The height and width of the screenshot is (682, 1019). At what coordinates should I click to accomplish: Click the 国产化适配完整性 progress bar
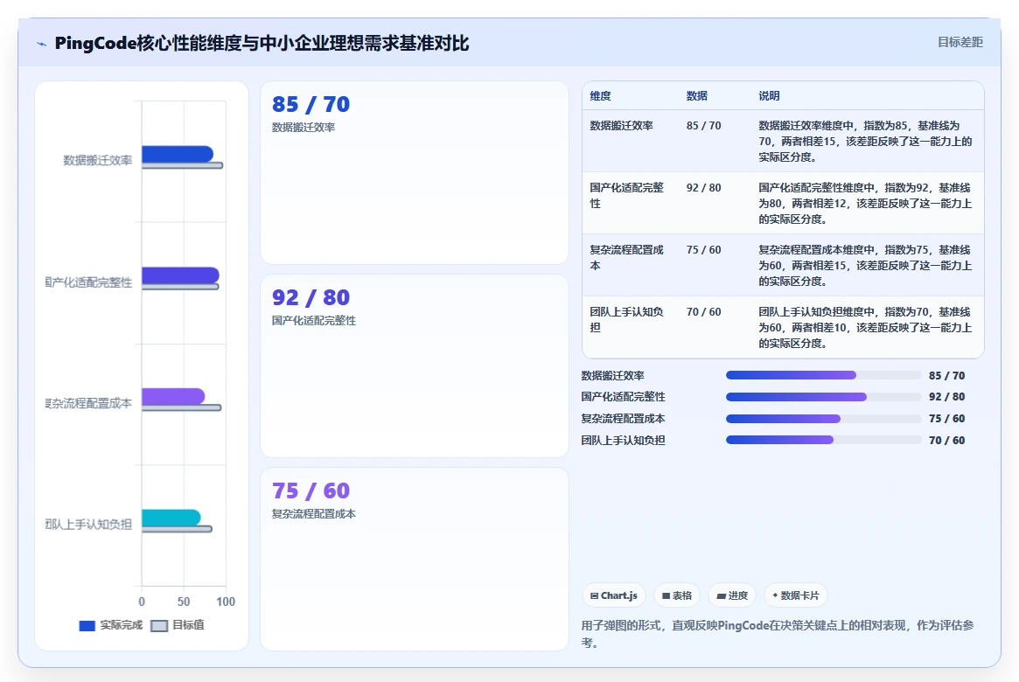[823, 397]
